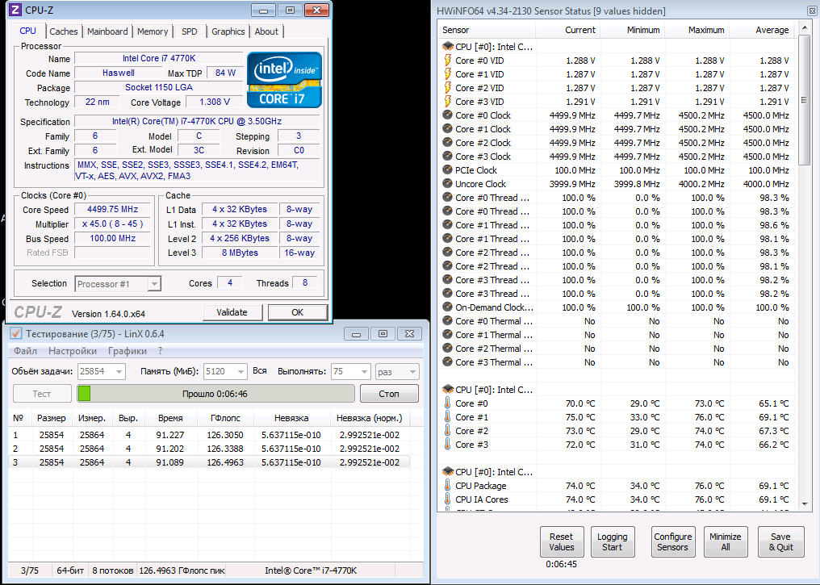Click the CPU Package thermometer icon

click(448, 486)
